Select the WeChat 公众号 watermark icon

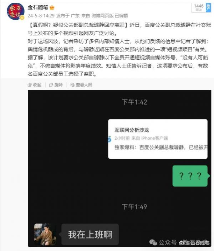click(x=153, y=242)
